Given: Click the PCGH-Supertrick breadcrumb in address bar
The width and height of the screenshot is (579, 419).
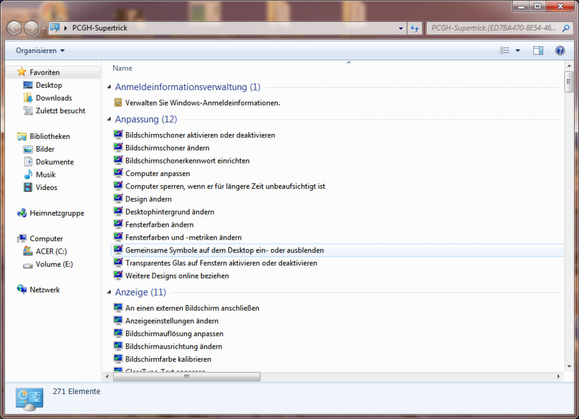Looking at the screenshot, I should [100, 28].
